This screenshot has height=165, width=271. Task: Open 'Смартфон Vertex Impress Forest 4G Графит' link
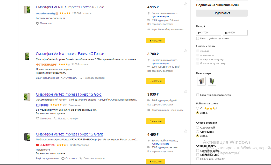click(x=71, y=54)
